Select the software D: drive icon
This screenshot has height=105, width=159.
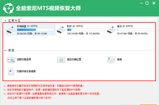tap(61, 30)
